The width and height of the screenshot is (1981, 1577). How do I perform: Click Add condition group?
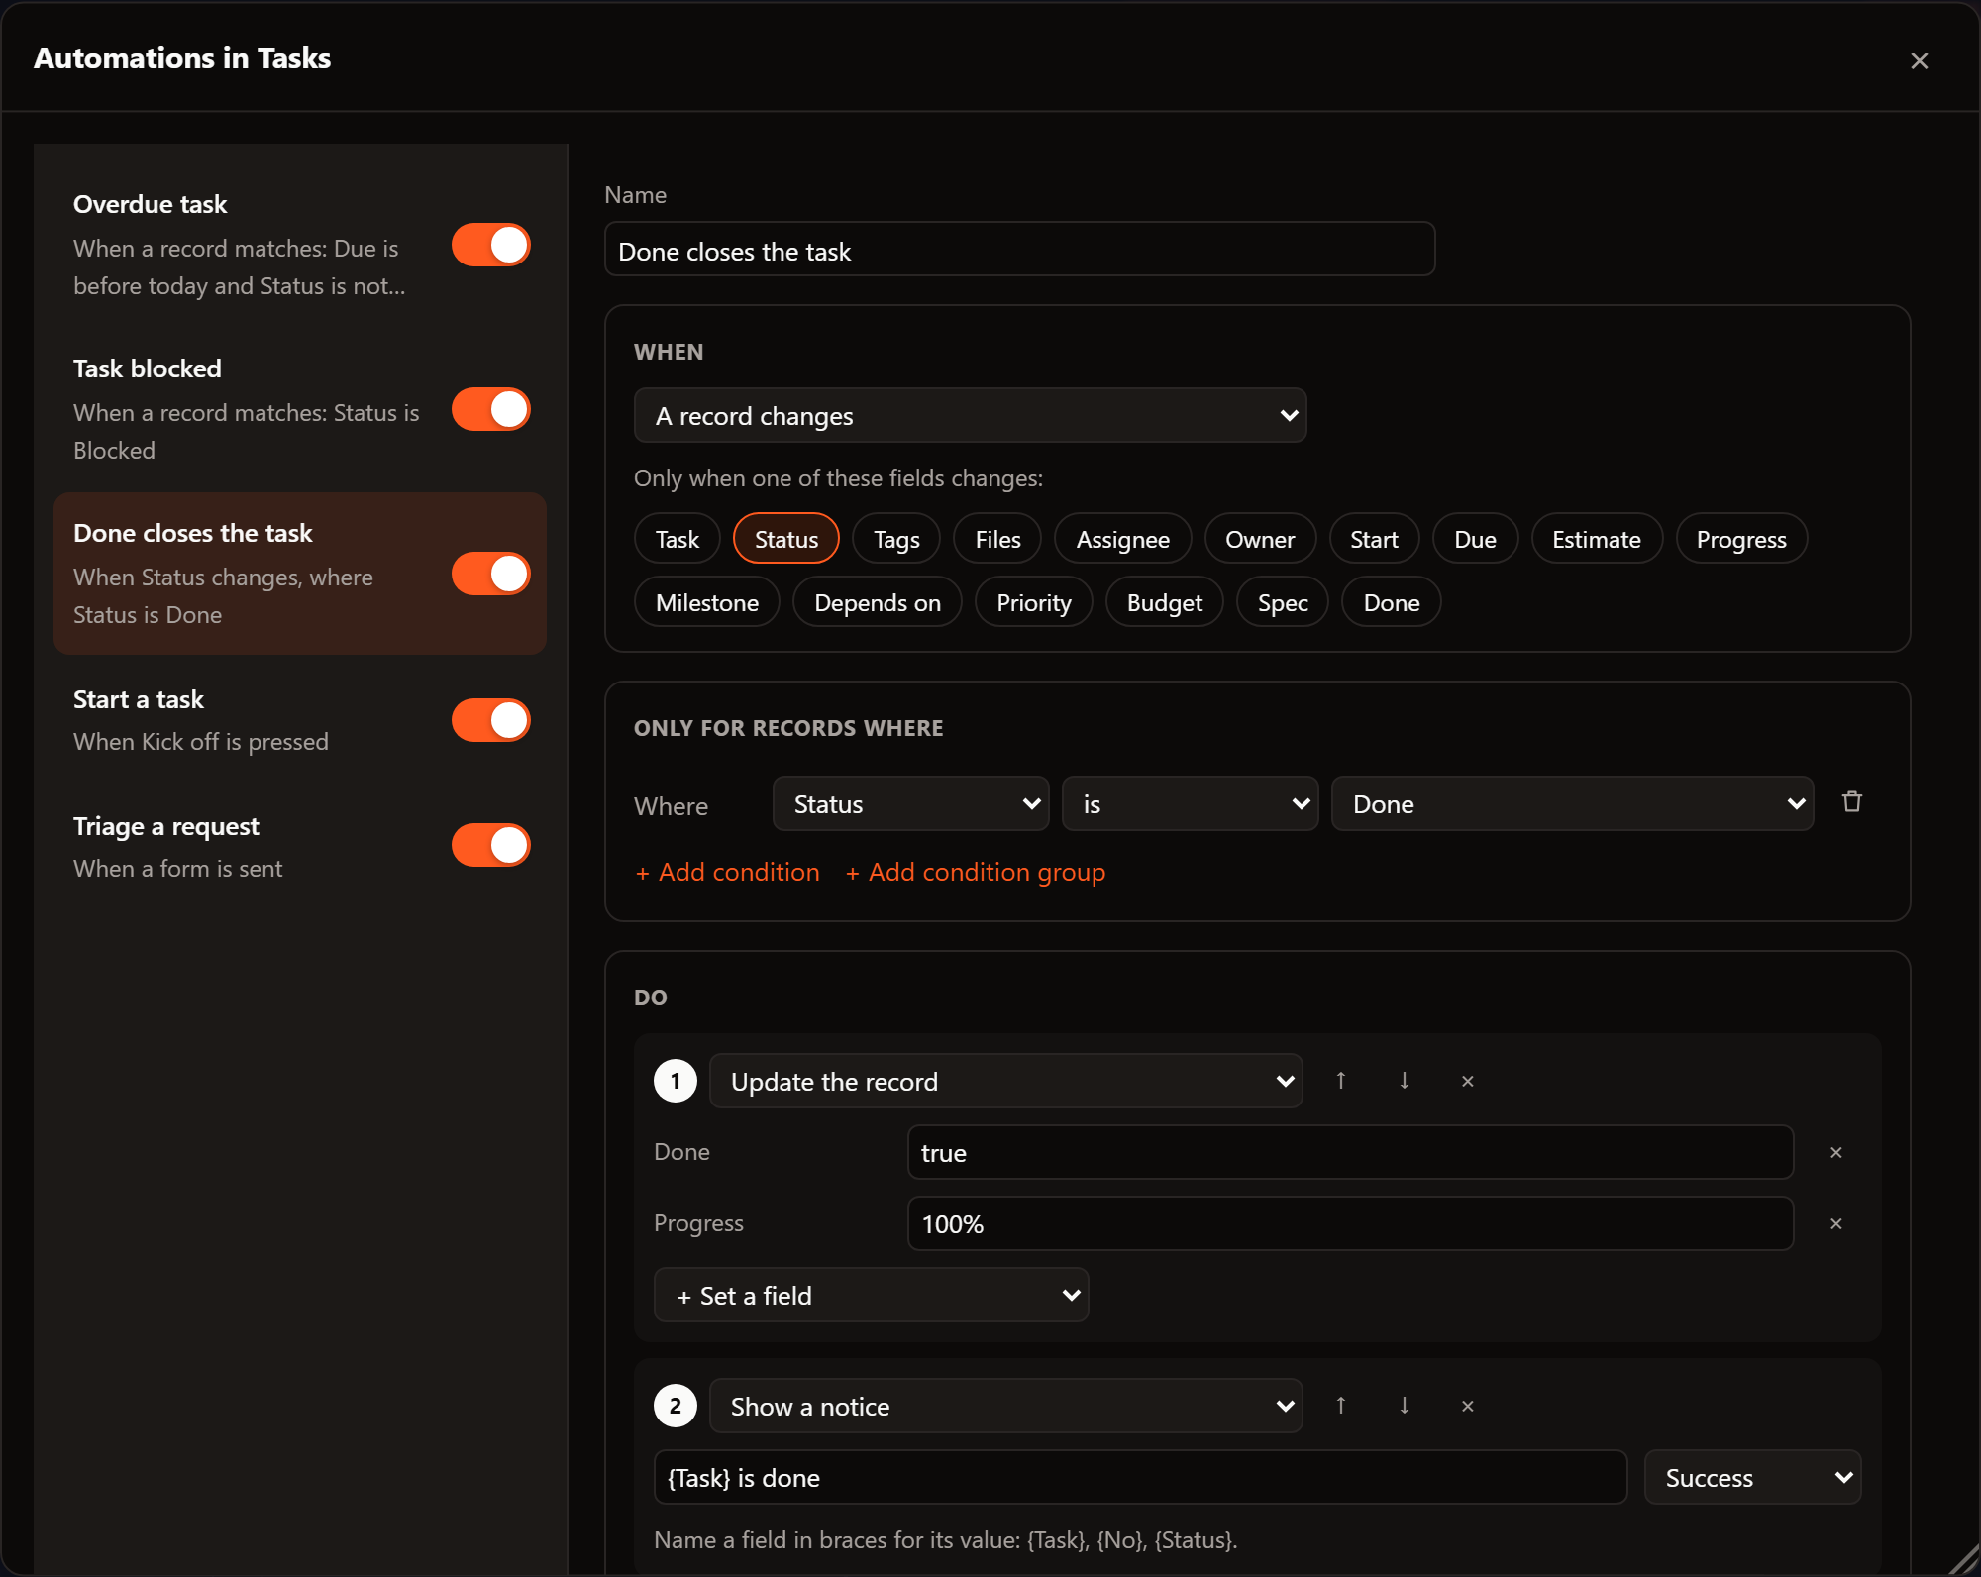point(976,872)
